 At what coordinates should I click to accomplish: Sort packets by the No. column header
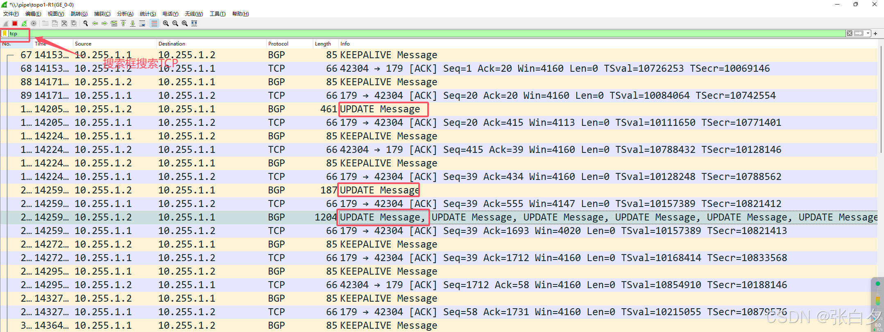click(x=16, y=44)
